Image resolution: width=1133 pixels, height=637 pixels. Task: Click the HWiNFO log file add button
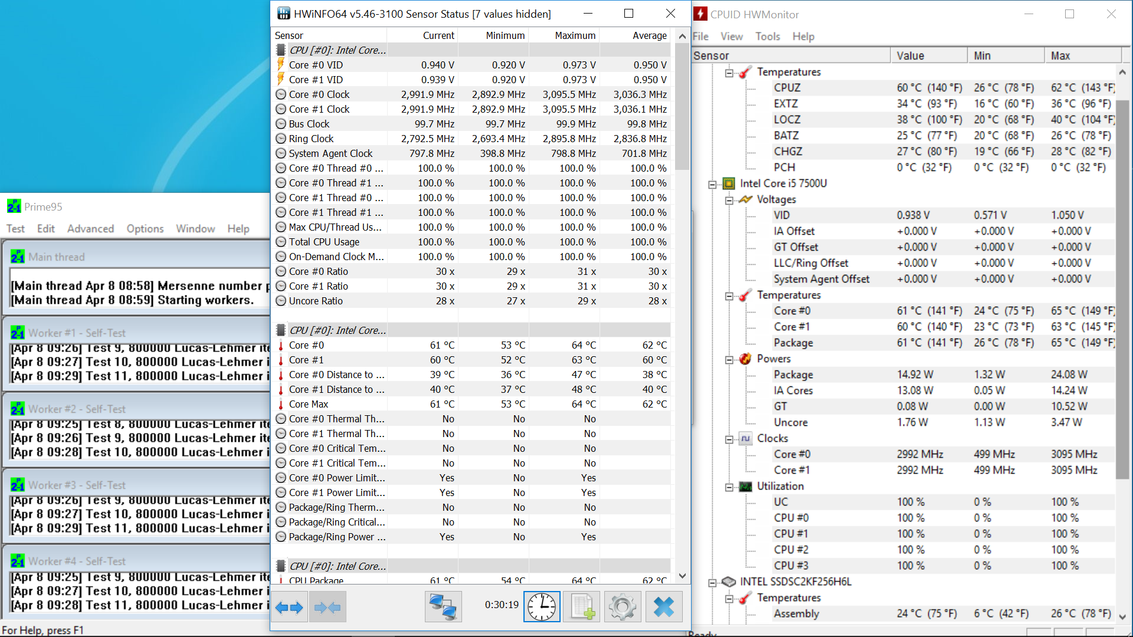click(x=582, y=607)
